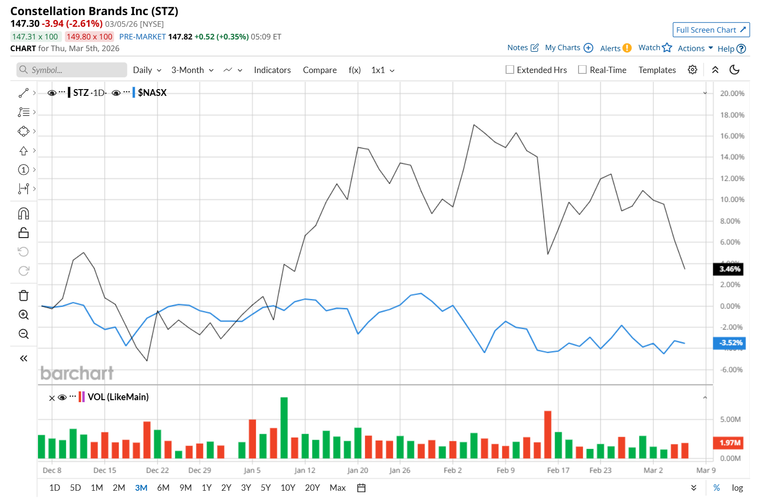Select the shapes polygon tool
Screen dimensions: 759x499
pyautogui.click(x=23, y=131)
